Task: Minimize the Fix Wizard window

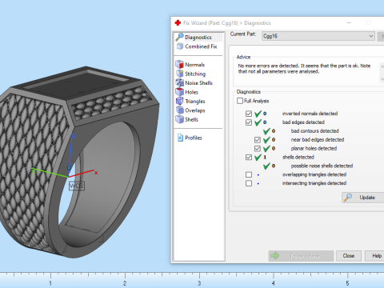Action: 349,23
